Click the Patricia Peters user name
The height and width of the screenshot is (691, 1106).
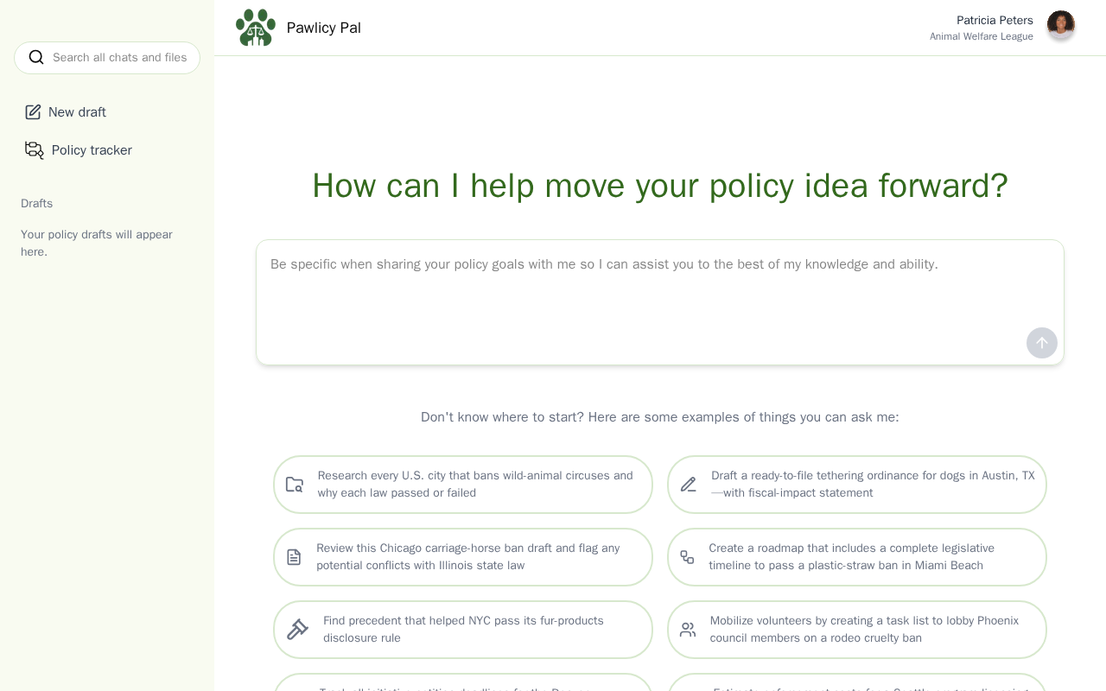(995, 20)
